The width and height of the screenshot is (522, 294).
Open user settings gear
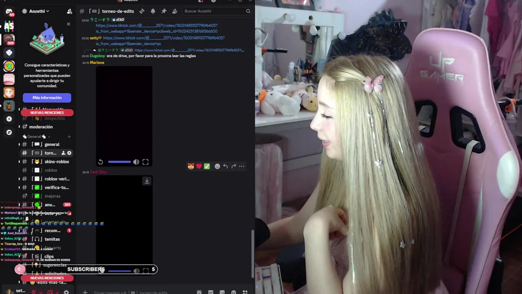(66, 292)
